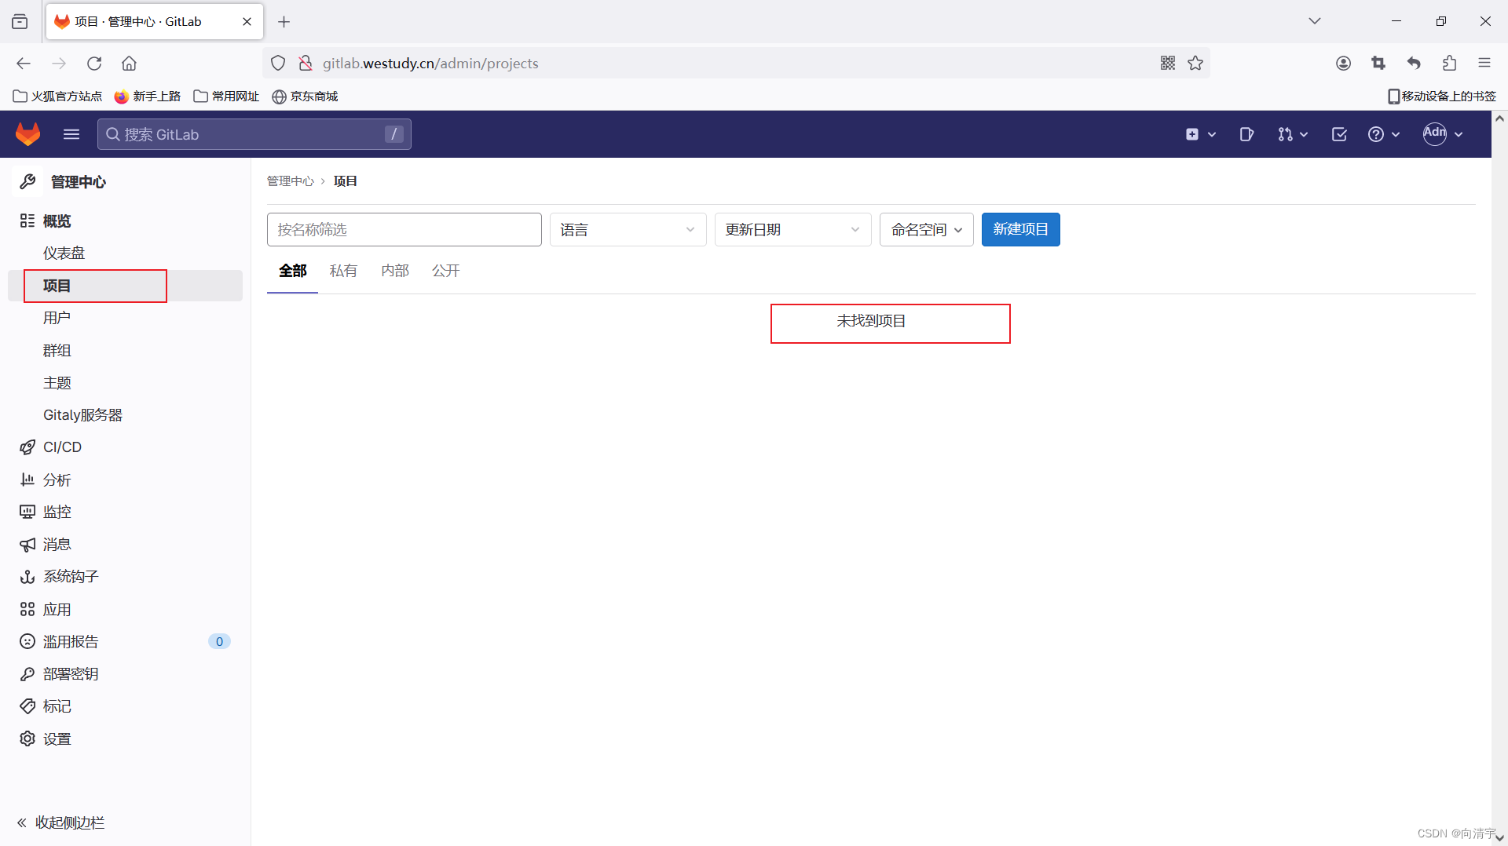Expand the 语言 dropdown
Image resolution: width=1508 pixels, height=846 pixels.
[628, 229]
